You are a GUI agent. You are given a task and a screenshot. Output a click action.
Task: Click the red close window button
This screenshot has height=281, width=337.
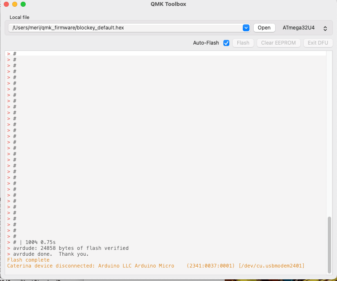click(x=6, y=4)
